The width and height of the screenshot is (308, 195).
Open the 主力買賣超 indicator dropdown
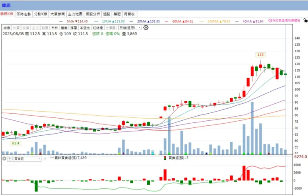[x=24, y=159]
